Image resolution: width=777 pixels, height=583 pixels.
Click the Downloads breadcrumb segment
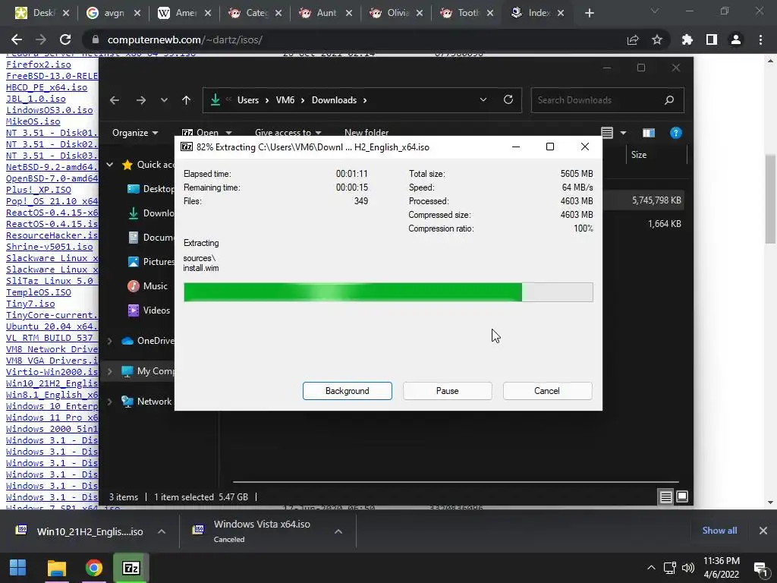tap(334, 100)
